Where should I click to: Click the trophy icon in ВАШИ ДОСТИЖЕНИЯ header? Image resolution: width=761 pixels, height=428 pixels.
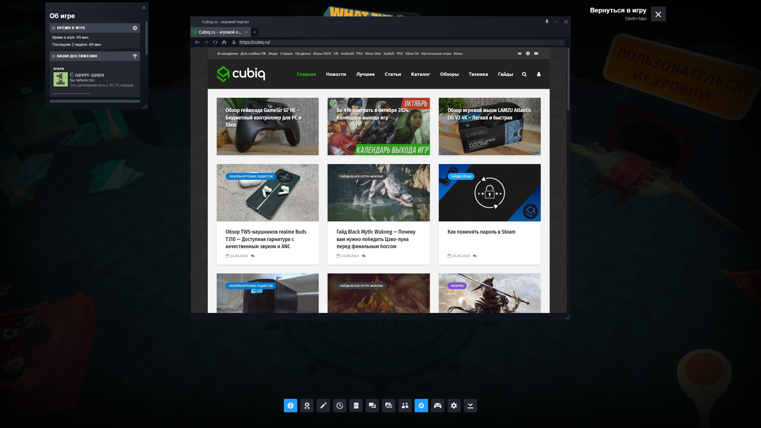pos(135,56)
